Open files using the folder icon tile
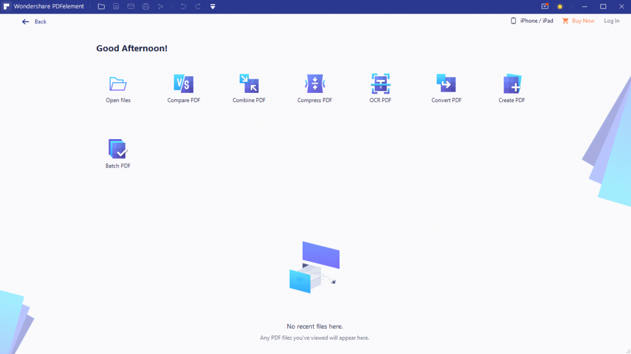 (118, 89)
